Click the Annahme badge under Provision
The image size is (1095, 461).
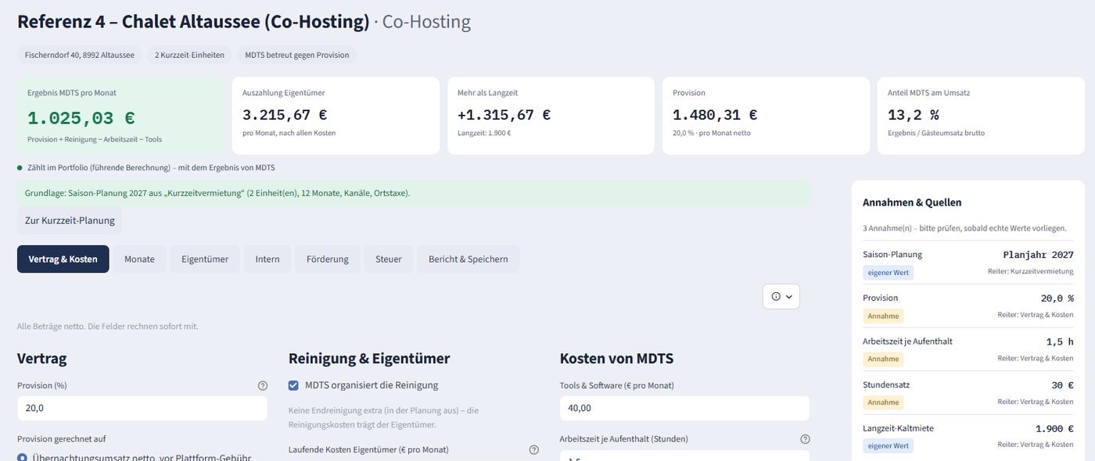[x=883, y=316]
